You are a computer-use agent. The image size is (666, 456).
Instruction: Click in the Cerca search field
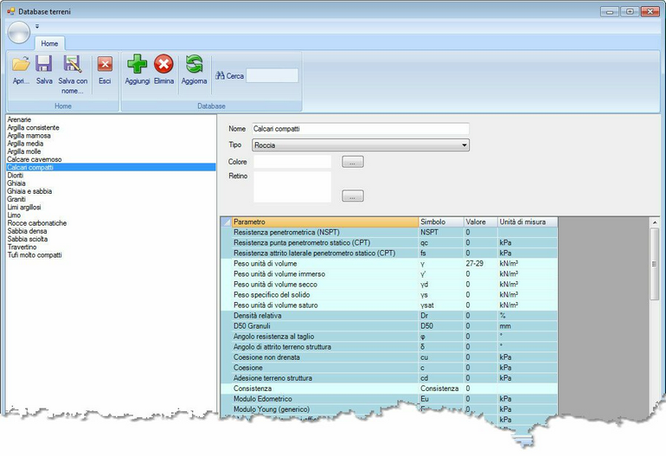[272, 76]
